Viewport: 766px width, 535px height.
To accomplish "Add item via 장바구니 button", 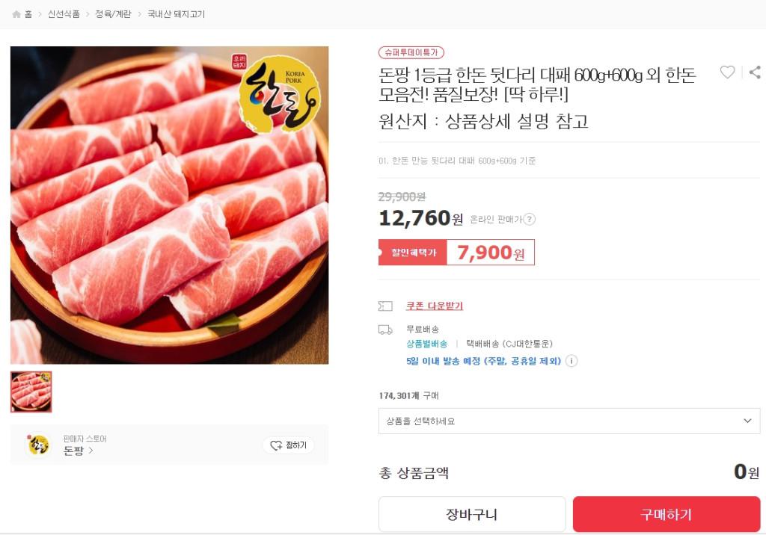I will click(x=471, y=514).
